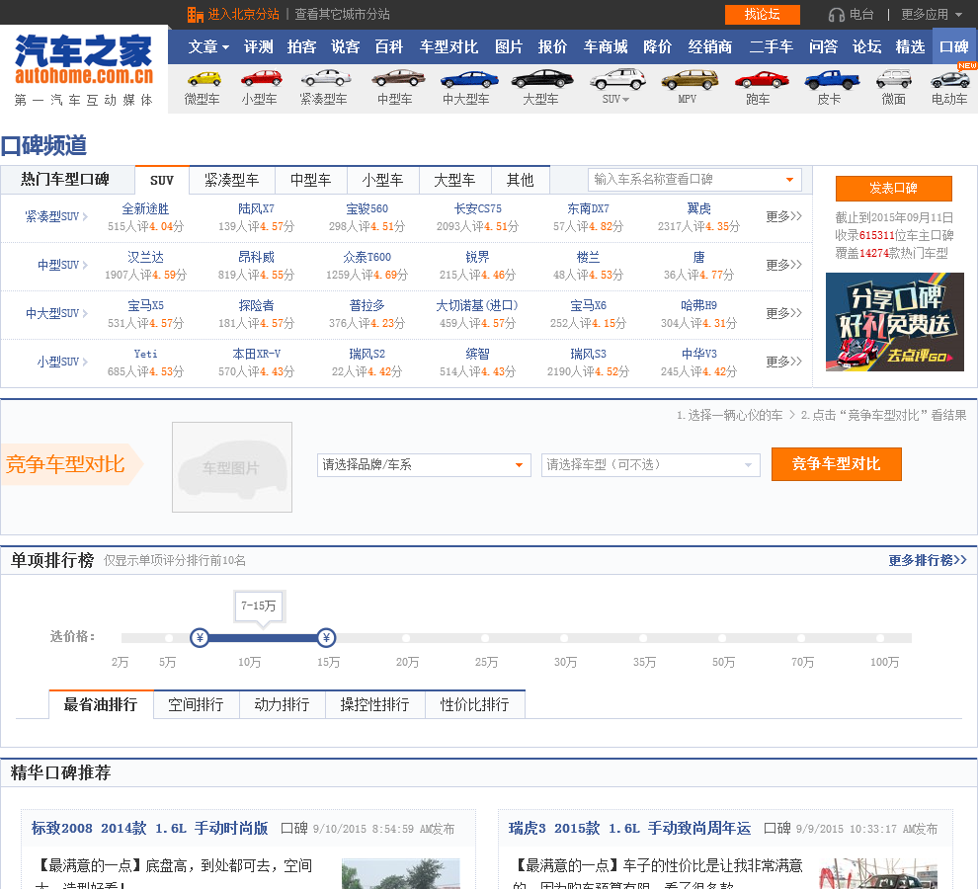
Task: Expand the SUV category dropdown in car types
Action: (625, 100)
